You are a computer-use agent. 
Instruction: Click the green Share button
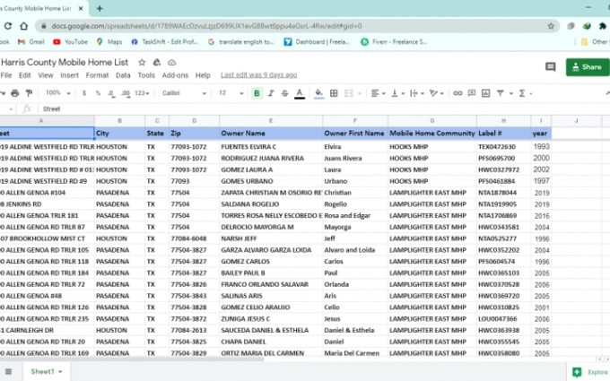(x=588, y=67)
